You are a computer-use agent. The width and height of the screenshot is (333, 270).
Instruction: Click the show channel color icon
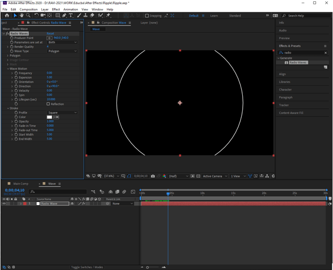[164, 176]
